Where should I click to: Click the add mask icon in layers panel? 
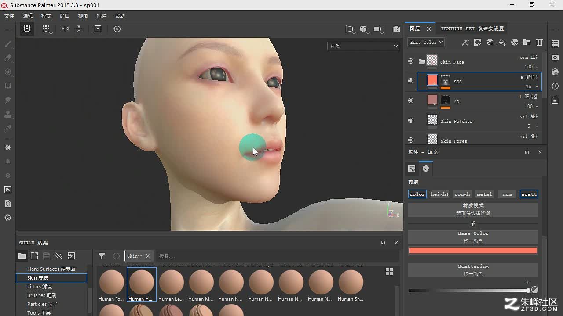478,42
